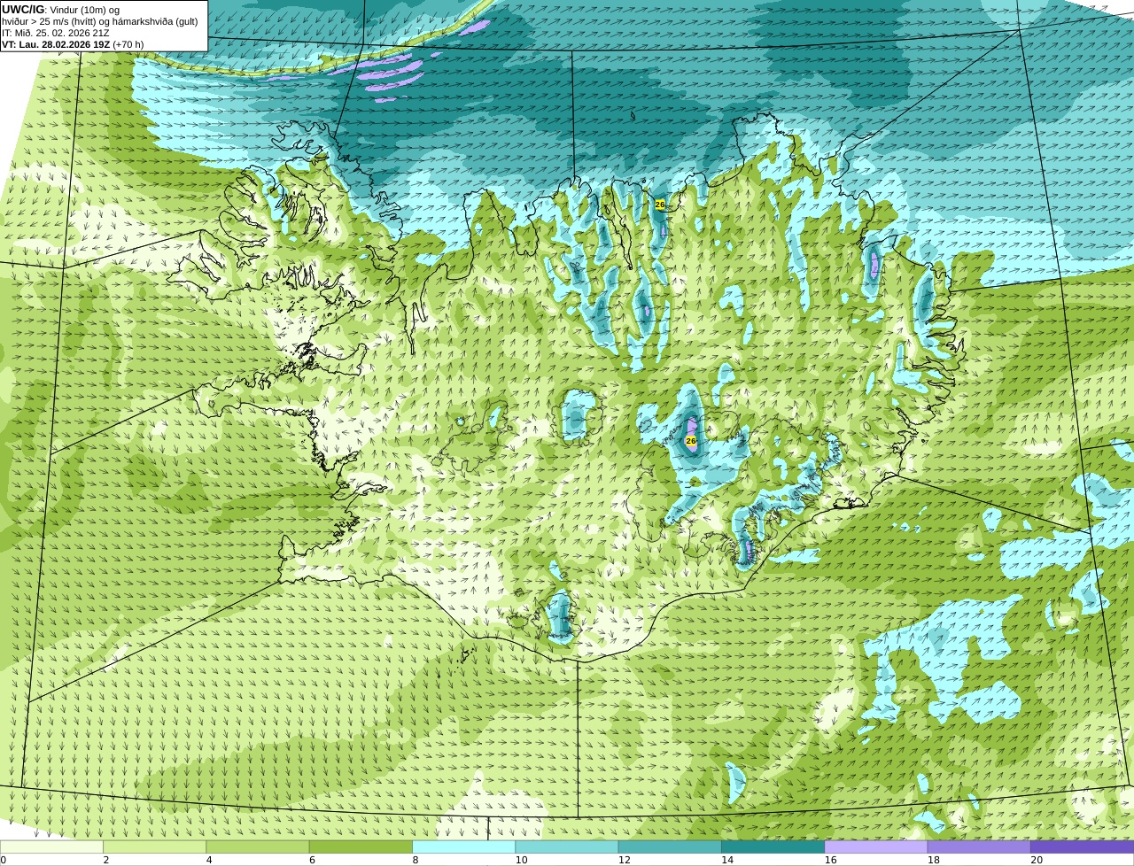Click the 'IT: Mið. 25. 02. 2026 21Z' line

[56, 33]
